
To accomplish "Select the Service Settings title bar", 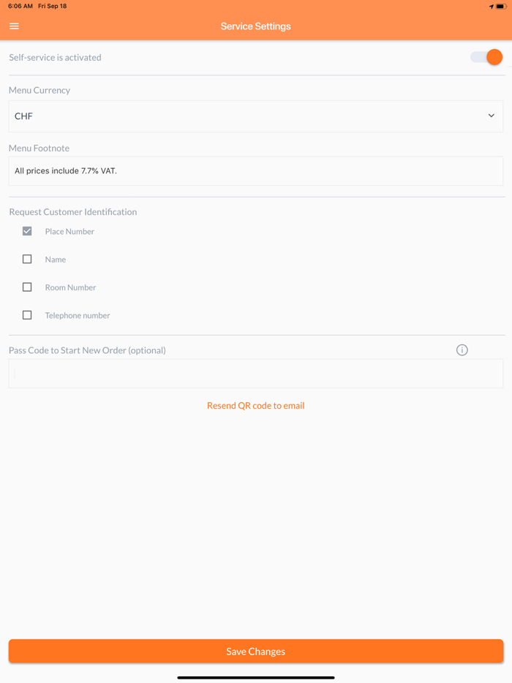I will 255,26.
